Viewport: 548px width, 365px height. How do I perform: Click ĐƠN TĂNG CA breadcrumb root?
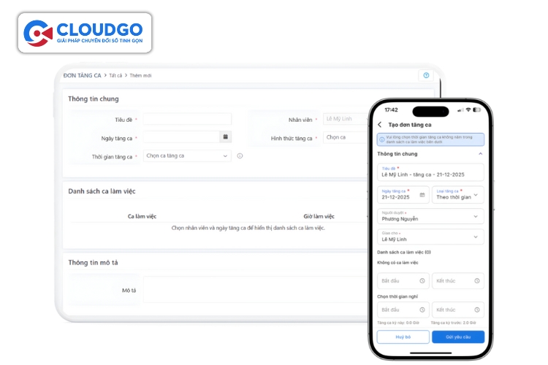click(x=82, y=75)
